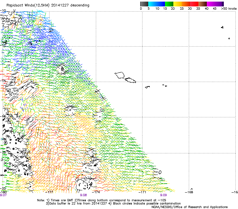Click the Upolu island outline touching -14 gridline
This screenshot has height=209, width=238.
point(130,80)
